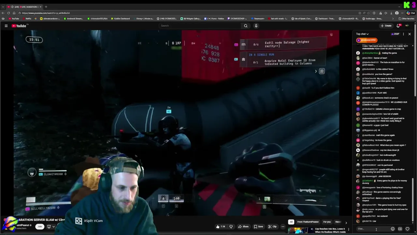Activate voice search microphone
The width and height of the screenshot is (417, 235).
tap(256, 26)
